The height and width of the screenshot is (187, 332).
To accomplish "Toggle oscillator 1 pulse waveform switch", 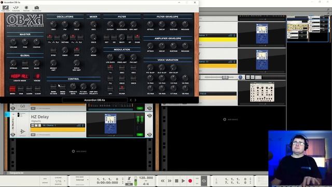I will [57, 37].
